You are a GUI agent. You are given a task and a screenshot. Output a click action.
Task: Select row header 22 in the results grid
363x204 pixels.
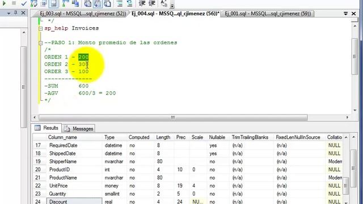point(39,186)
